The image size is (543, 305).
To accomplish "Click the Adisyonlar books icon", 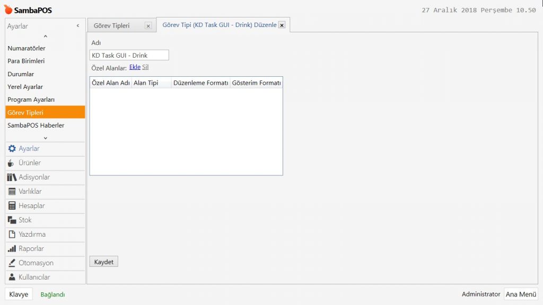I will click(12, 177).
